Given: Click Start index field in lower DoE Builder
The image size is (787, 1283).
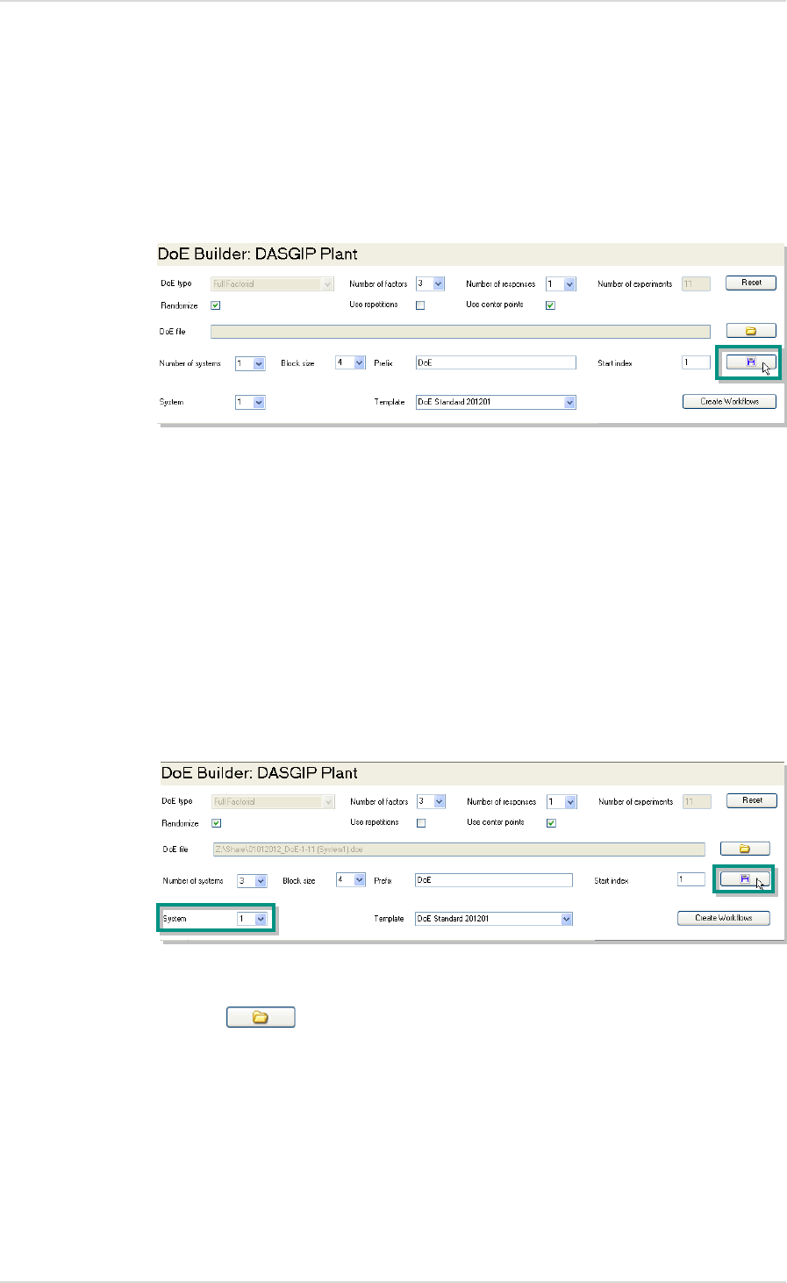Looking at the screenshot, I should click(691, 879).
